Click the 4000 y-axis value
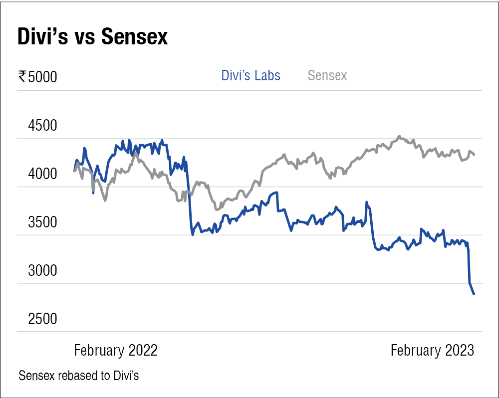 [x=43, y=174]
